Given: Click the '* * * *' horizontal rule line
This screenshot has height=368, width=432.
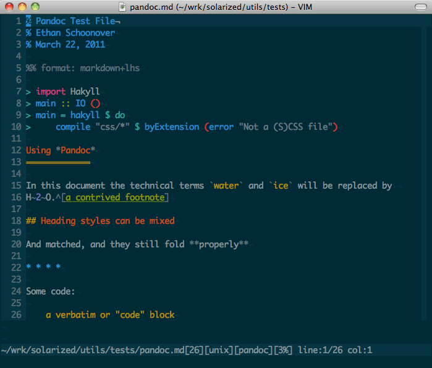Looking at the screenshot, I should coord(43,268).
